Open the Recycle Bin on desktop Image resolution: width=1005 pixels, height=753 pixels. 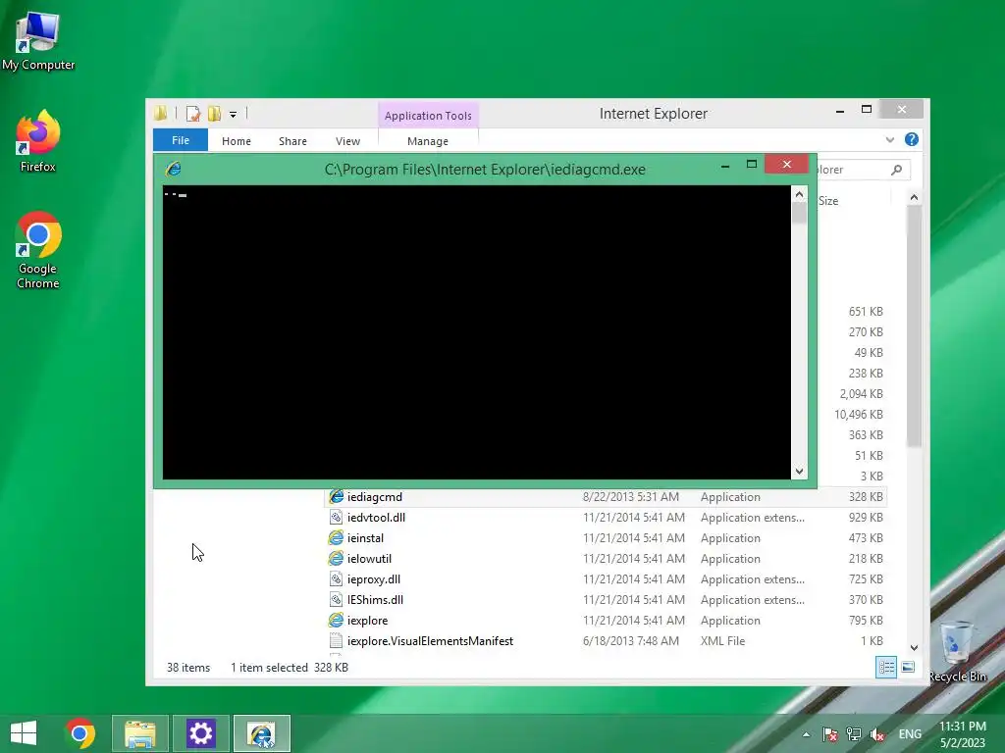(x=957, y=651)
